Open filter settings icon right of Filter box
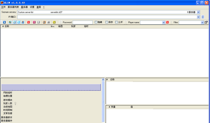This screenshot has width=210, height=123. 206,22
